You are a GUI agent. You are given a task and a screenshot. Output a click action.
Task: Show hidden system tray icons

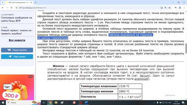click(x=155, y=102)
